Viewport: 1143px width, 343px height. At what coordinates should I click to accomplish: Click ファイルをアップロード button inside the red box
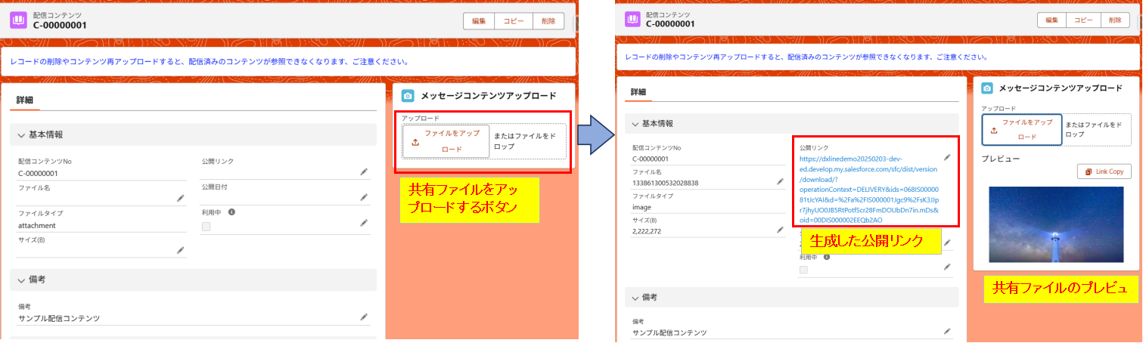click(x=446, y=141)
